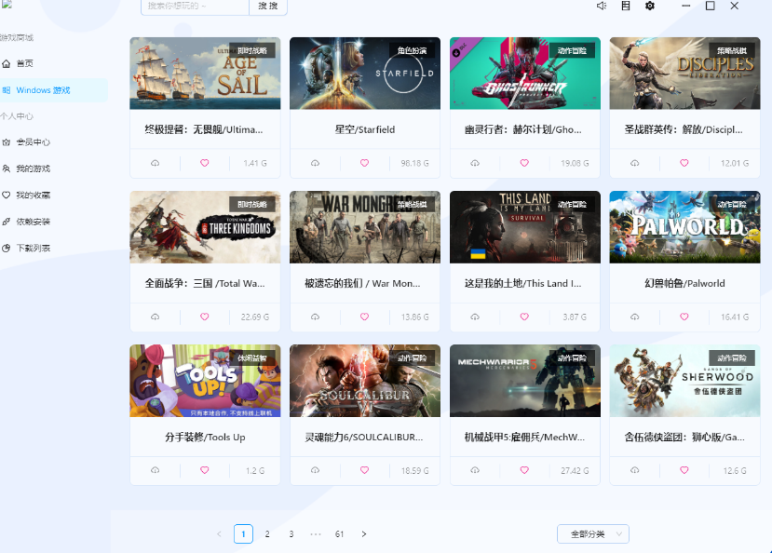Favorite Ghostrunner with the heart icon
Screen dimensions: 772x553
[x=524, y=163]
